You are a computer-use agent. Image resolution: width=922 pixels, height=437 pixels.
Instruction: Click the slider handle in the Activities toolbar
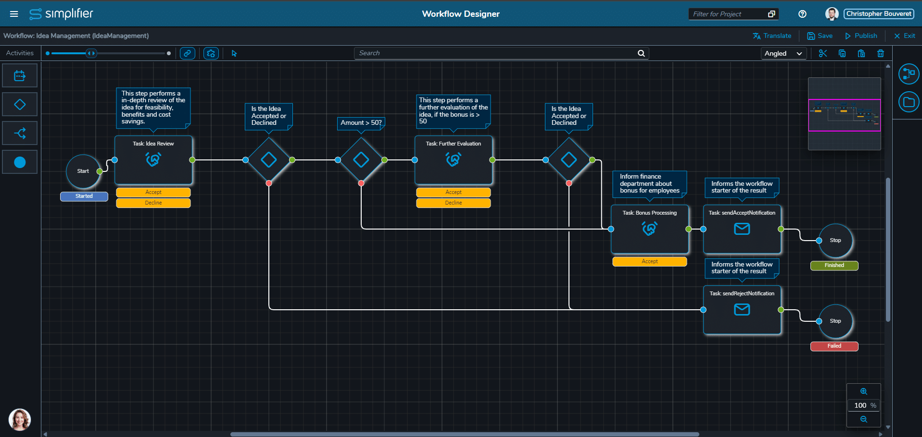click(91, 53)
